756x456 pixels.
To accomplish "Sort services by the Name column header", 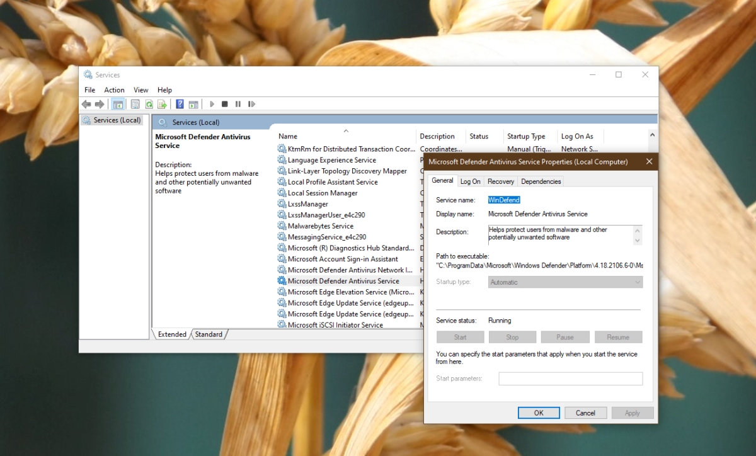I will pyautogui.click(x=345, y=136).
